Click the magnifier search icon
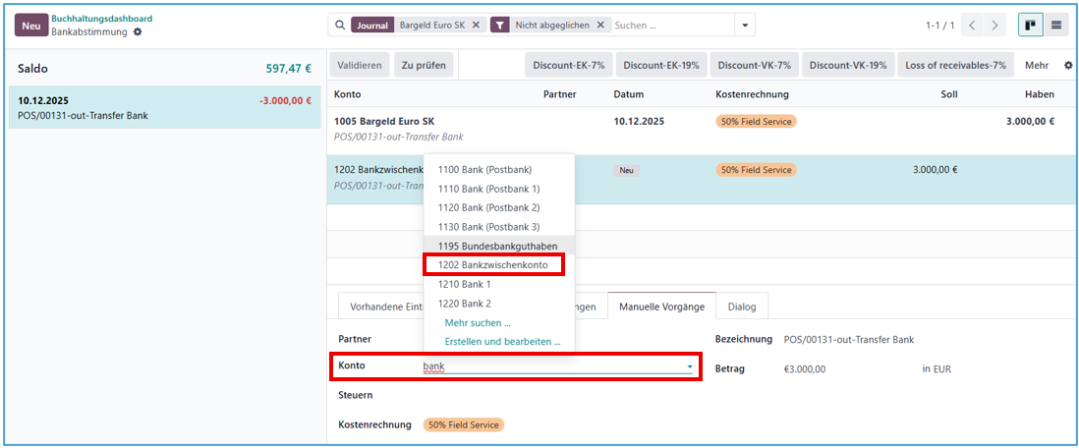 pyautogui.click(x=340, y=26)
